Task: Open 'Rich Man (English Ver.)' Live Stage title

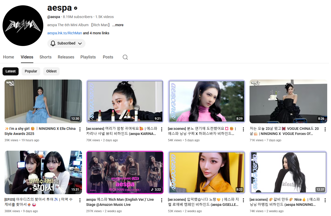Action: (x=120, y=202)
